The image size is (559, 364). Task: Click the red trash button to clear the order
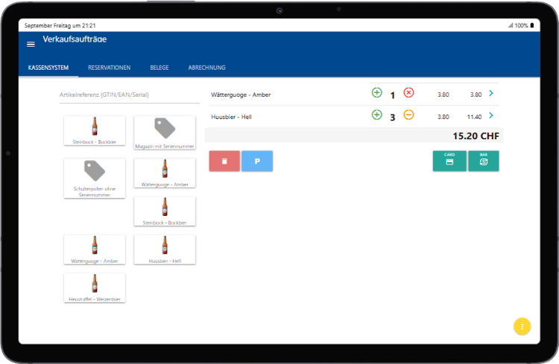point(224,161)
